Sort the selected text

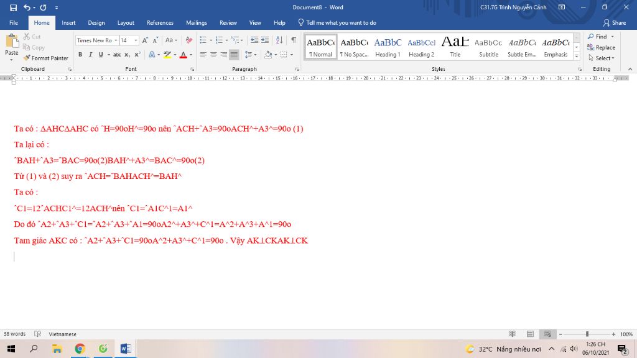click(x=279, y=40)
